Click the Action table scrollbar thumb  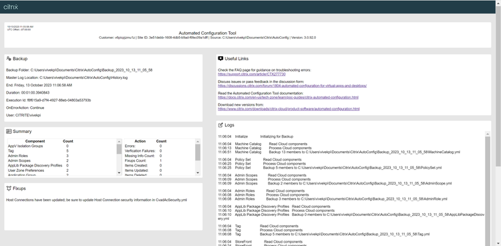pos(198,152)
